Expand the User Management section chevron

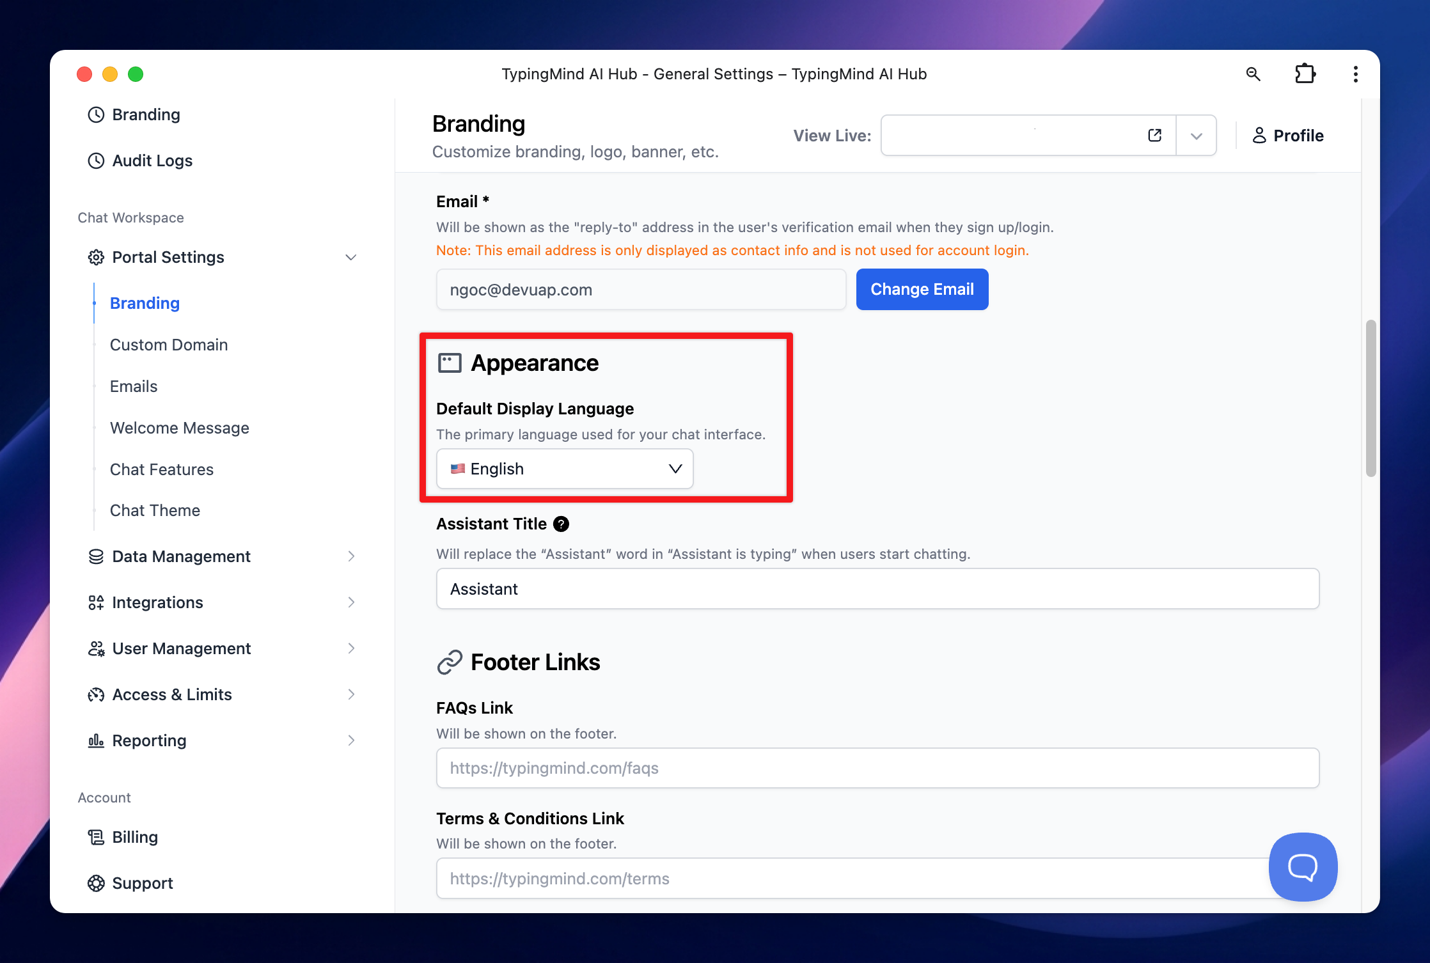pyautogui.click(x=351, y=648)
